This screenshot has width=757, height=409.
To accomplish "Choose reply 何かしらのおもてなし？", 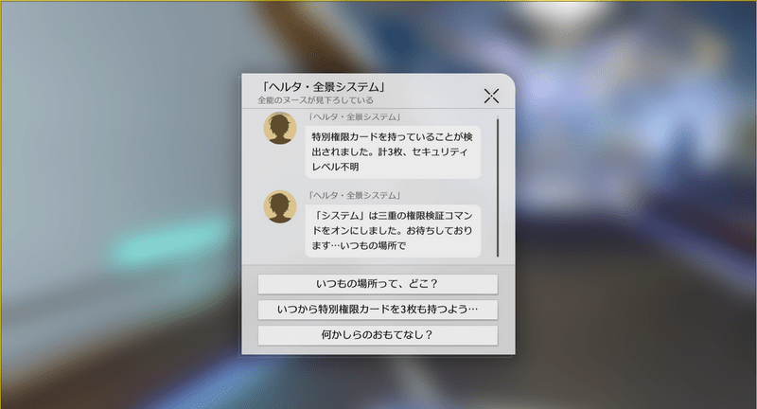I will (x=378, y=335).
